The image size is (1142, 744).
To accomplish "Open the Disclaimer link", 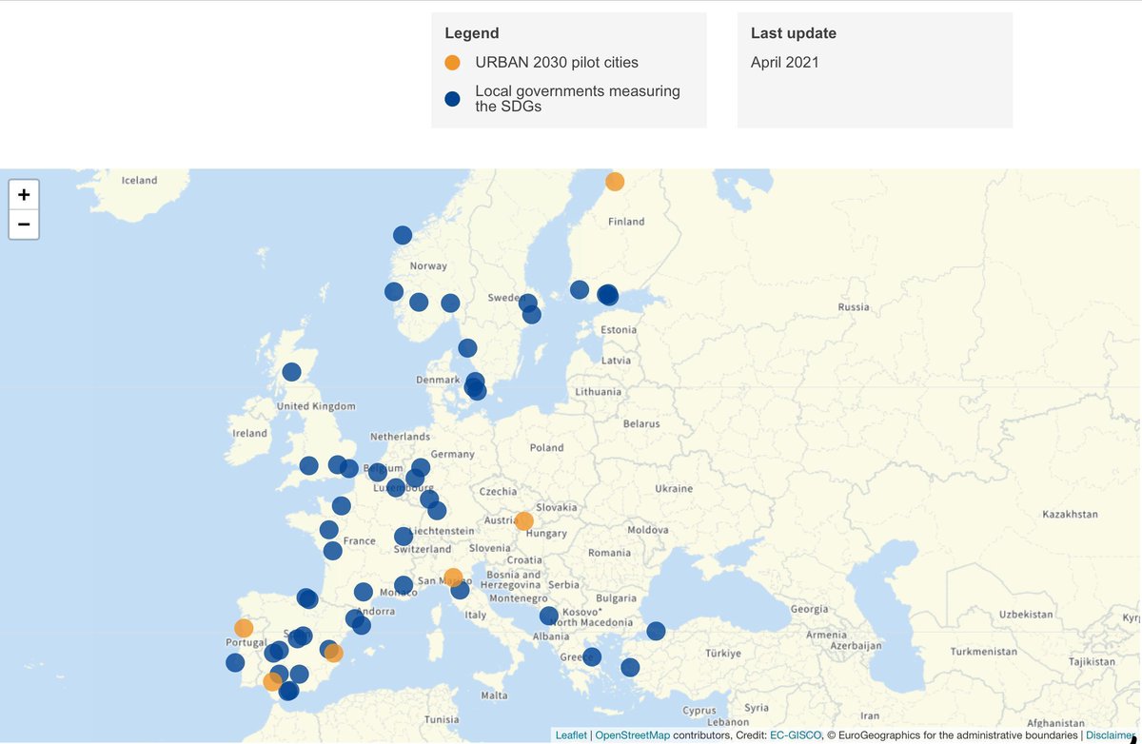I will tap(1110, 734).
